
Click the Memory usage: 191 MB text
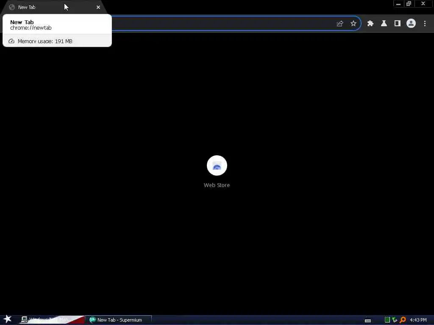[x=45, y=41]
